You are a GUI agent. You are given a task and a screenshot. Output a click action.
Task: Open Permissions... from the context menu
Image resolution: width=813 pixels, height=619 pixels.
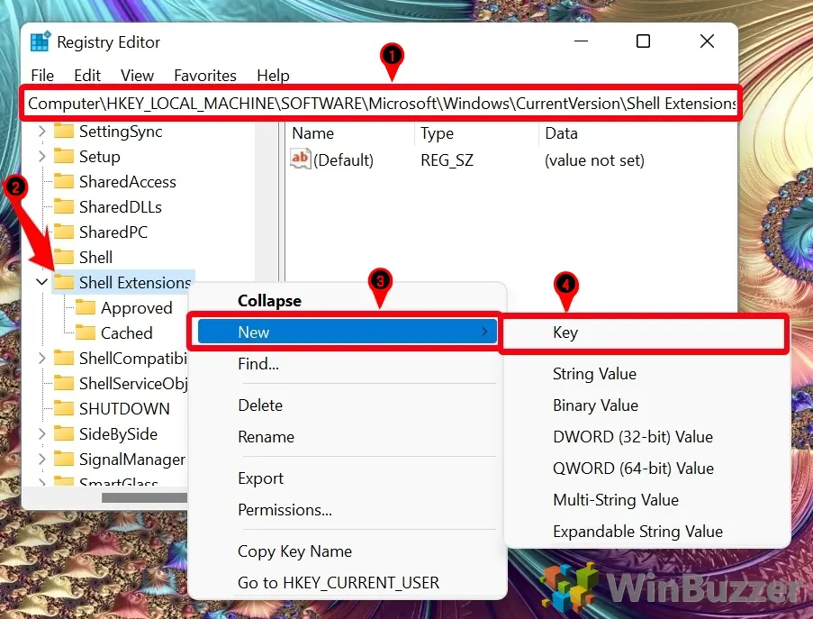(x=285, y=510)
